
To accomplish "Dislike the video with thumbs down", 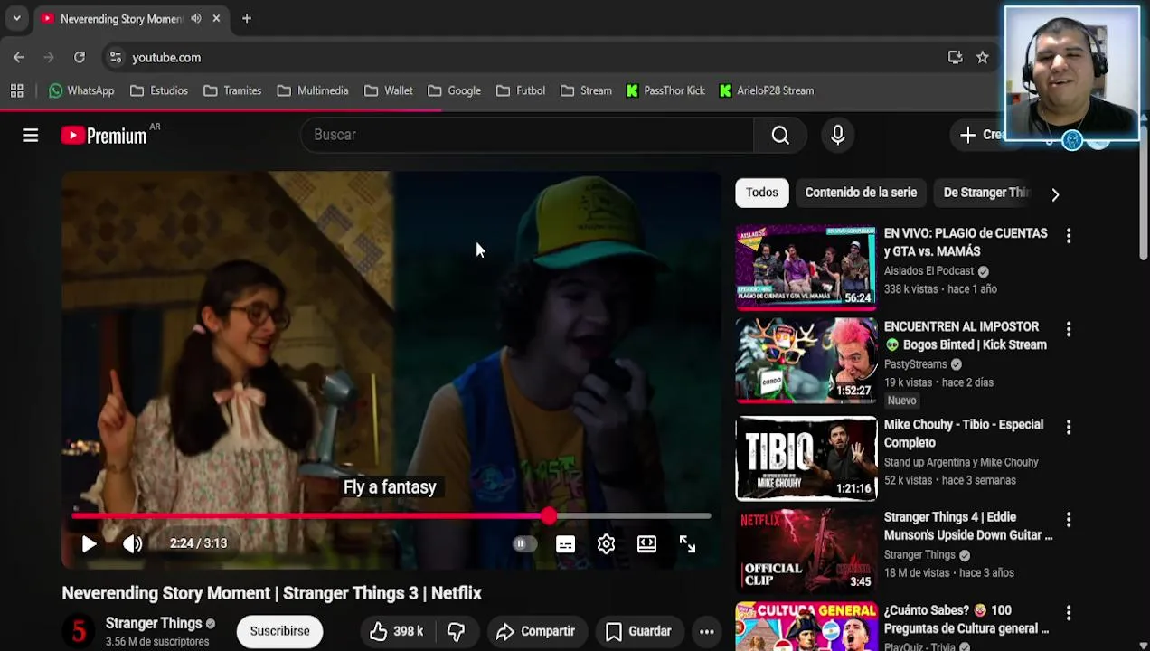I will 457,631.
